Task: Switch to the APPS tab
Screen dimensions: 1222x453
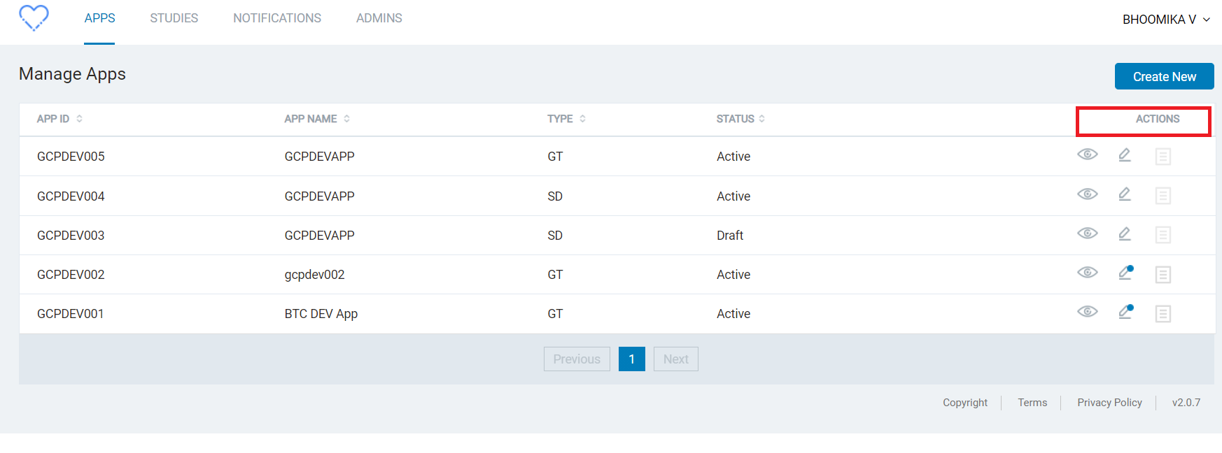Action: 99,18
